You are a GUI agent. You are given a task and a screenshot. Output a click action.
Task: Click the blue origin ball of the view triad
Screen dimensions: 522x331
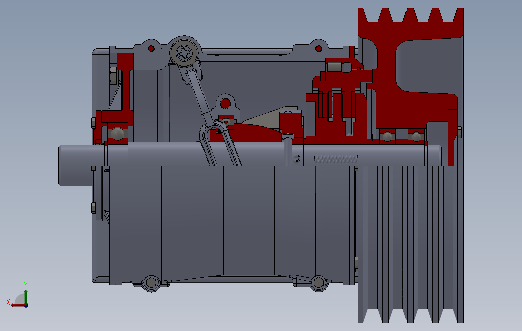[x=26, y=305]
